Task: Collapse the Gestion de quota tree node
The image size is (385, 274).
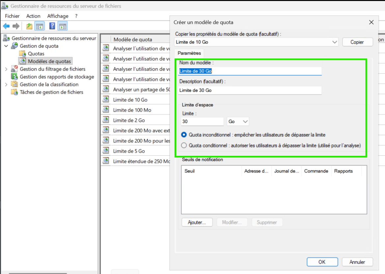Action: pyautogui.click(x=6, y=46)
